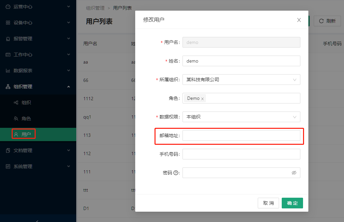
Task: Toggle password visibility eye icon
Action: pyautogui.click(x=294, y=173)
